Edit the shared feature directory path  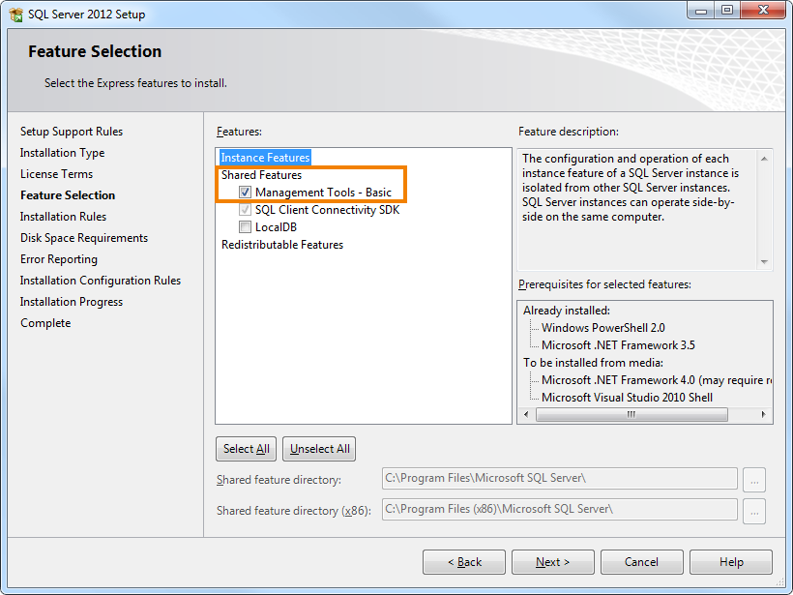pos(561,480)
